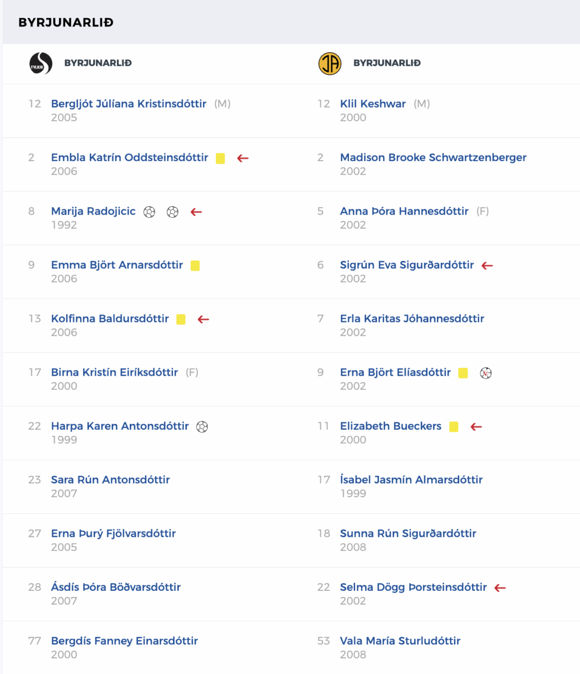Click the BYRJUNARLIÐ section header bar
Screen dimensions: 580x674
click(x=290, y=22)
